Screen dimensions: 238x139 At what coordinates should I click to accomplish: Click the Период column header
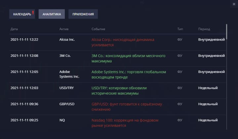[204, 29]
